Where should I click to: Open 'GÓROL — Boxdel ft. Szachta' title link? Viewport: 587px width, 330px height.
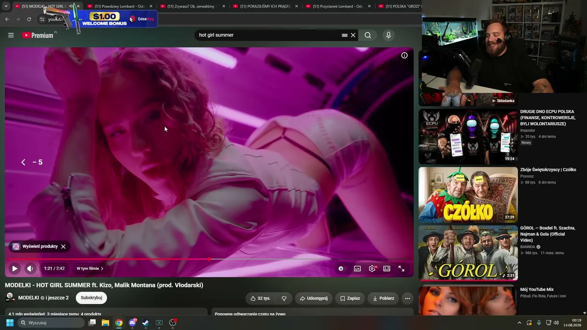pos(548,234)
